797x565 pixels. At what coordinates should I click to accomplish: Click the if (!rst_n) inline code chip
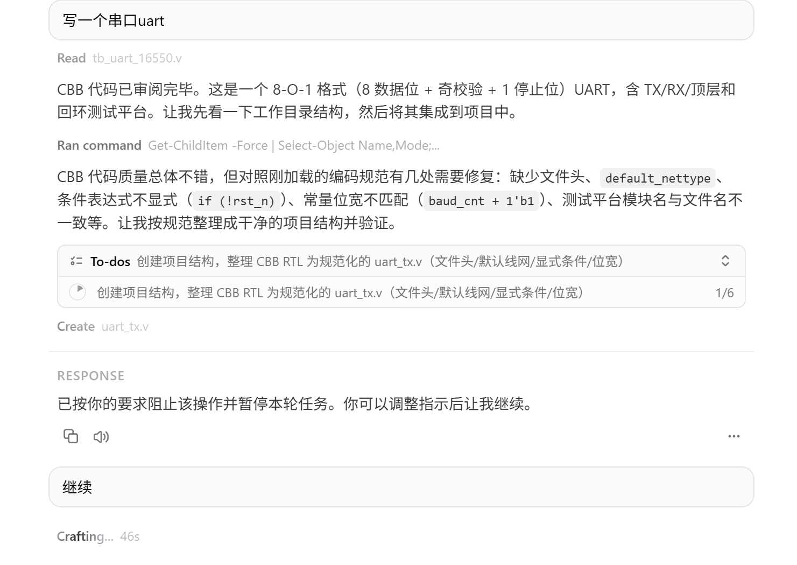[236, 201]
